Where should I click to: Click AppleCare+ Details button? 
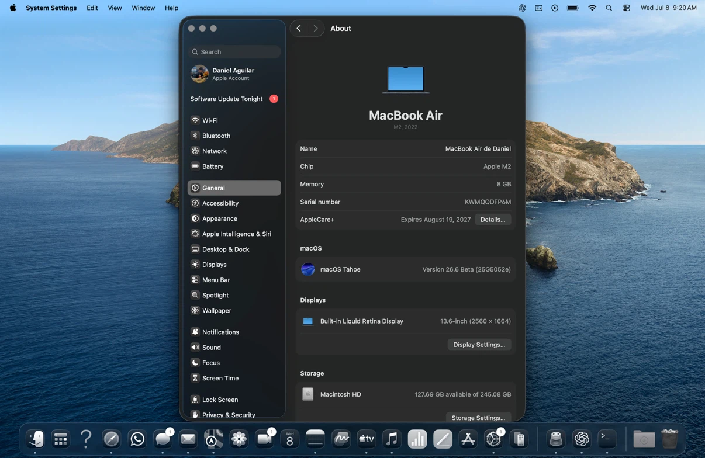(493, 220)
